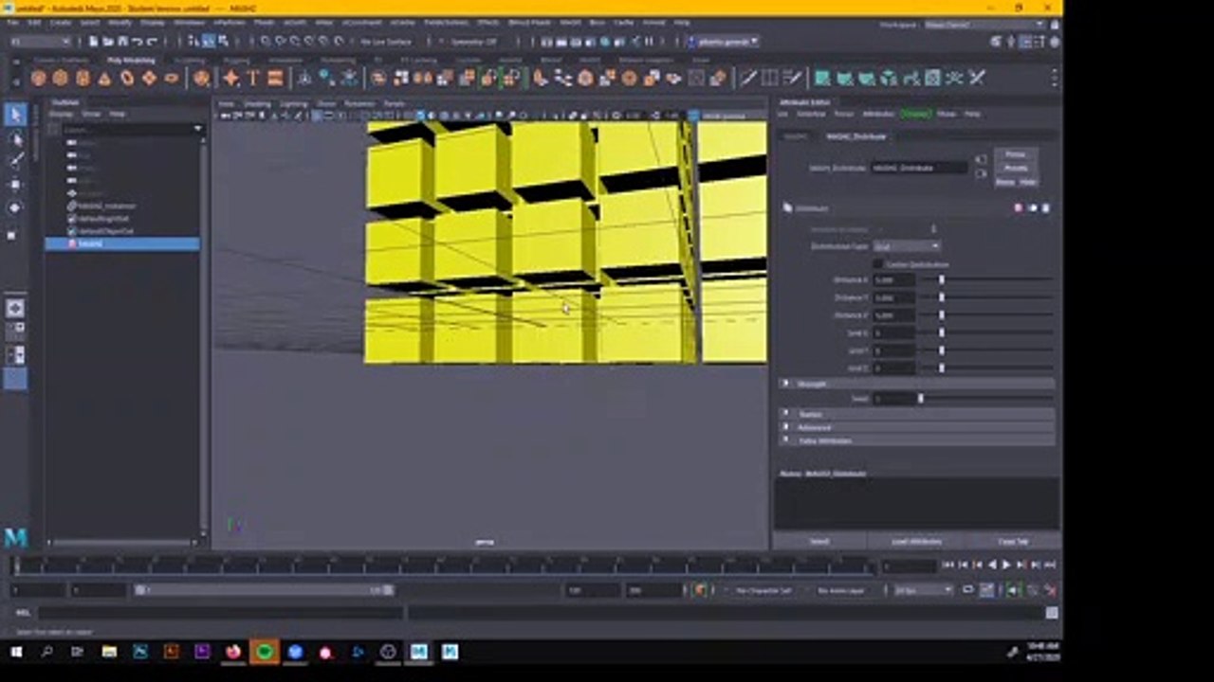Click the Windows Start button
Image resolution: width=1214 pixels, height=682 pixels.
coord(16,652)
